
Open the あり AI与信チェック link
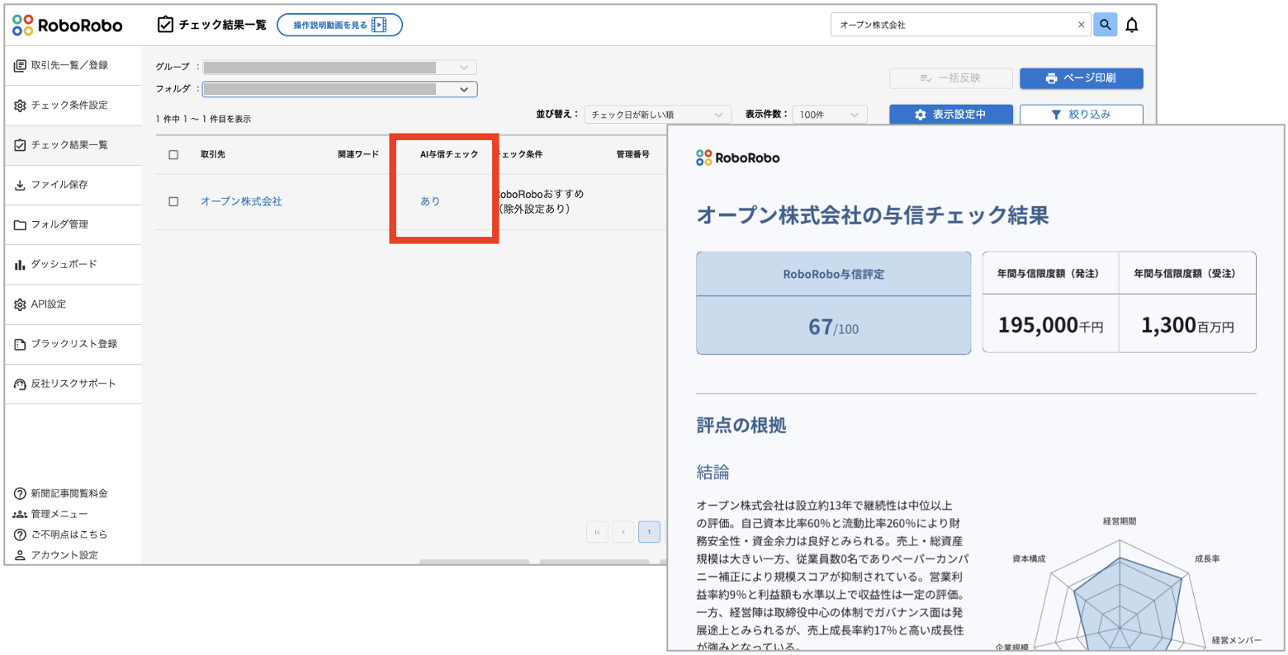(430, 201)
